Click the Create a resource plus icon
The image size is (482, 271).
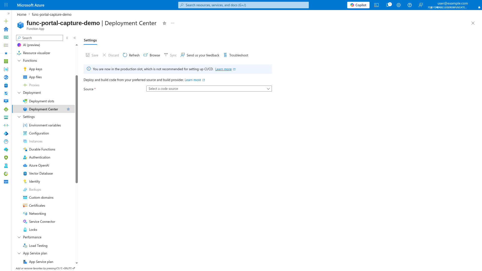6,21
